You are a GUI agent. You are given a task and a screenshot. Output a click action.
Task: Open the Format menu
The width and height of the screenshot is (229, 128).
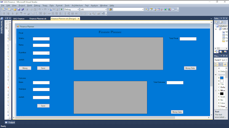click(59, 6)
